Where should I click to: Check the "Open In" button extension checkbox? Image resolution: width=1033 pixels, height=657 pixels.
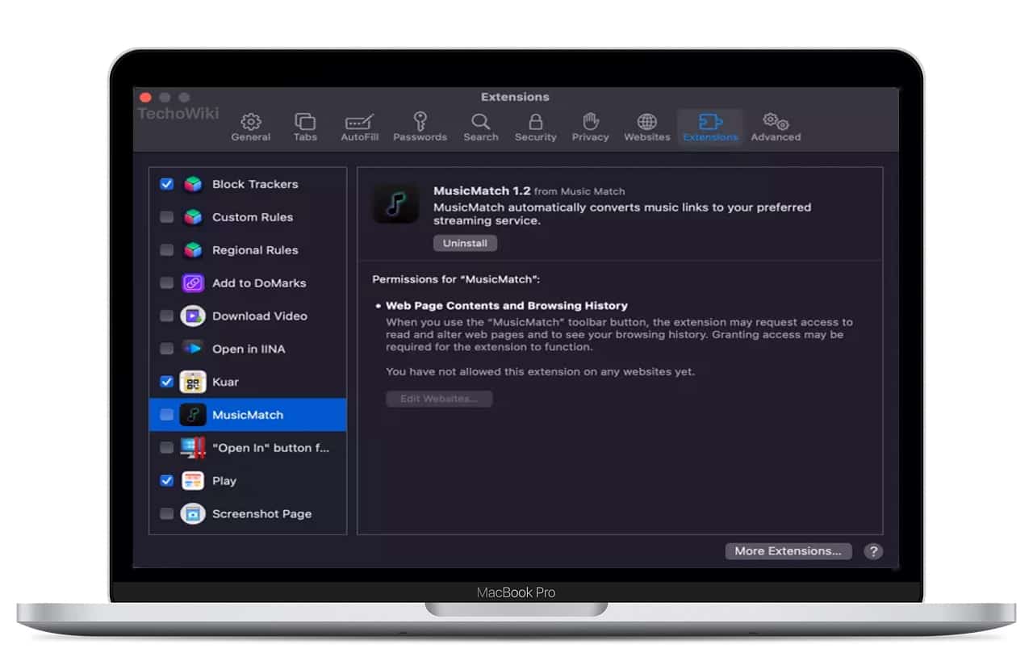click(x=166, y=448)
